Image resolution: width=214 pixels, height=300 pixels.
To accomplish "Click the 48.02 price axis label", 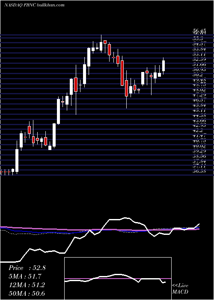I will pyautogui.click(x=199, y=90).
